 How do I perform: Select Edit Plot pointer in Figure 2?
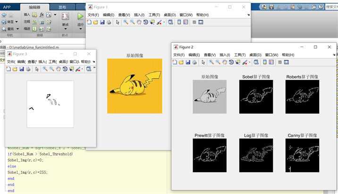tap(203, 62)
